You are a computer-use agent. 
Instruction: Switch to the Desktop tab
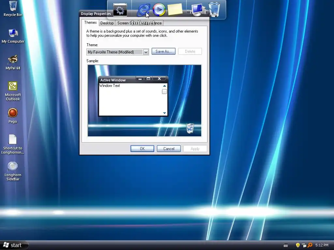pyautogui.click(x=107, y=23)
